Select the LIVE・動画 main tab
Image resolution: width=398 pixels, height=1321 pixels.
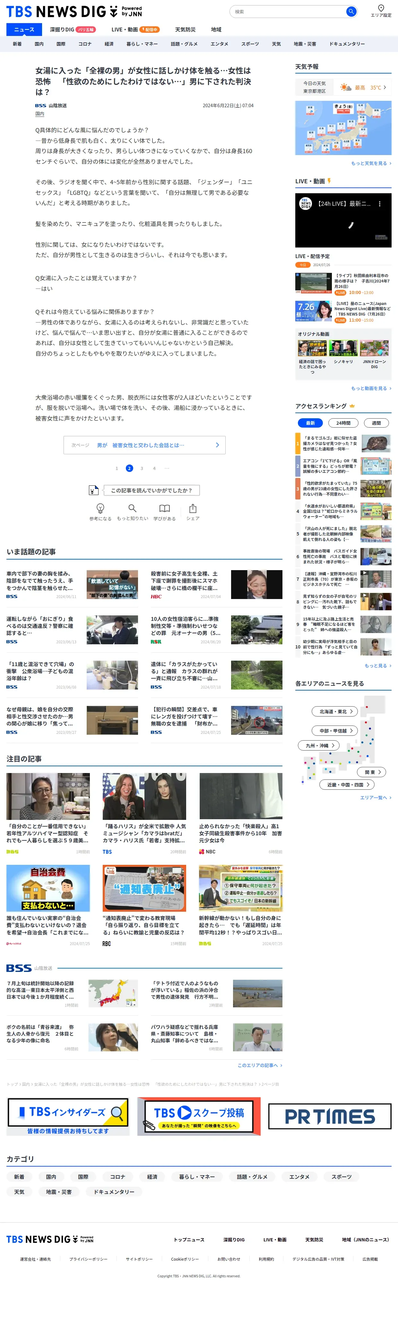(x=135, y=29)
